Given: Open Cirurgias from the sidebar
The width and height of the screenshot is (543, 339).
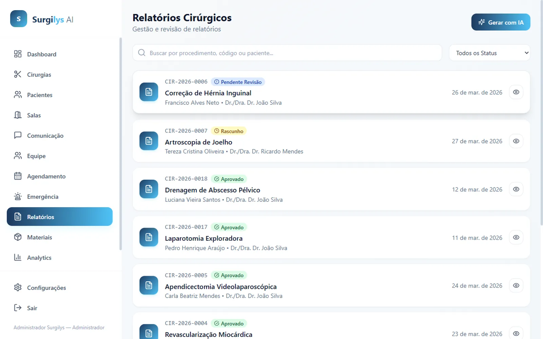Looking at the screenshot, I should point(60,74).
